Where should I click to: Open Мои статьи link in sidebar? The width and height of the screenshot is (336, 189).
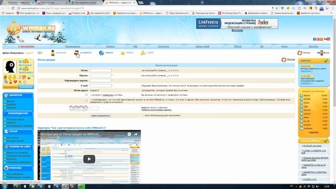[x=13, y=138]
